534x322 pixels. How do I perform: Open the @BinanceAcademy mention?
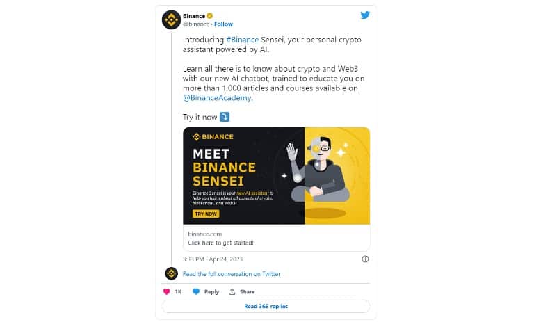(217, 98)
